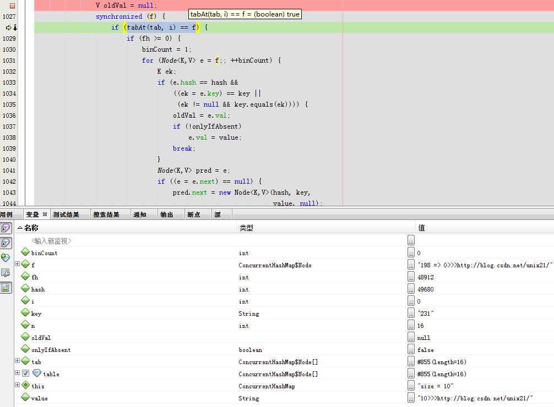554x407 pixels.
Task: Click the synchronized keyword on line 1027
Action: 119,16
